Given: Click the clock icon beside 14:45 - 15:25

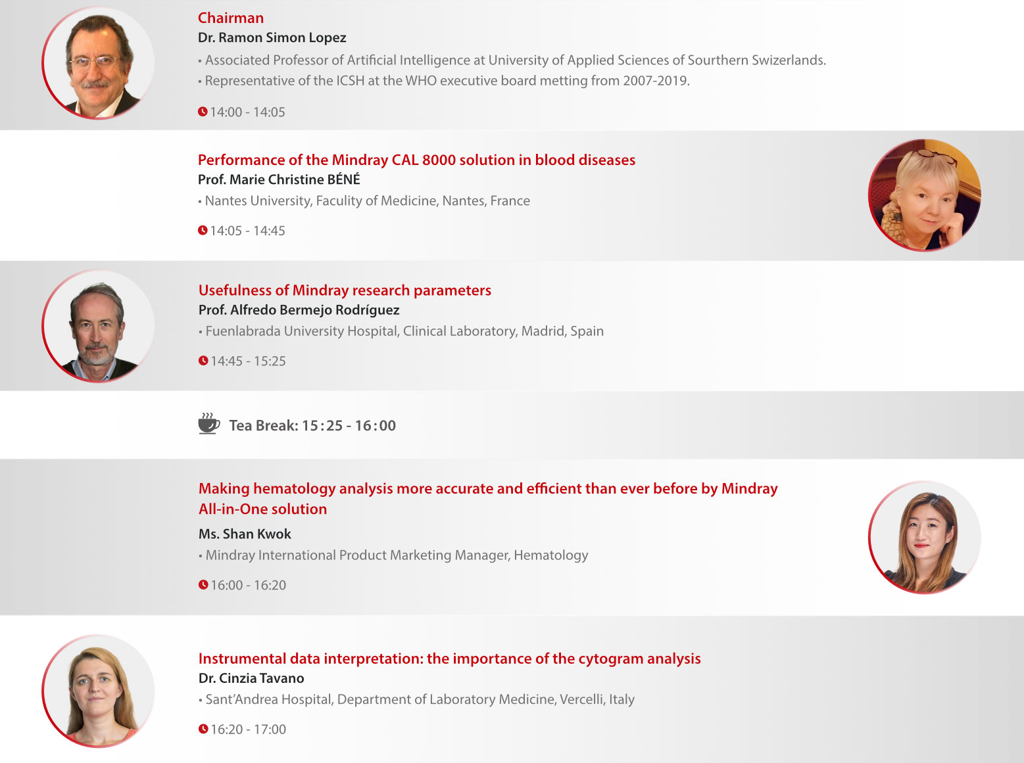Looking at the screenshot, I should (203, 361).
